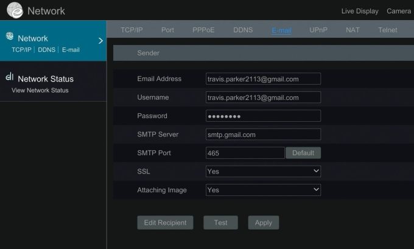Apply the email settings
This screenshot has height=249, width=414.
[263, 223]
